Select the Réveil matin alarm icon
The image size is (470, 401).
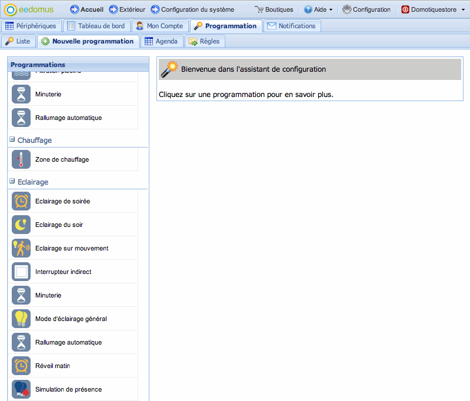point(21,366)
